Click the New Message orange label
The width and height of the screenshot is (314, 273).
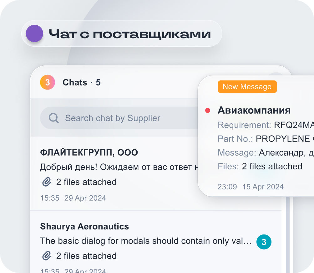(247, 87)
